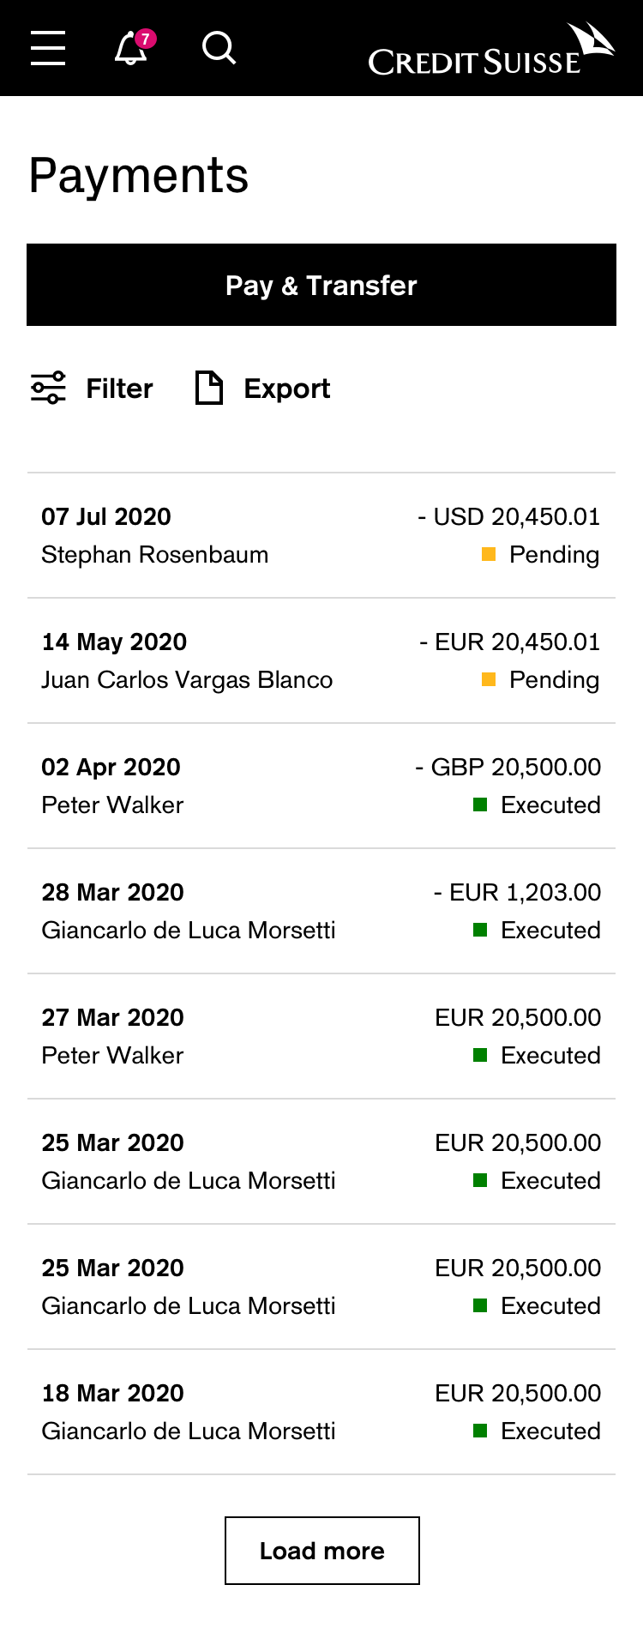Open the 18 Mar 2020 Giancarlo payment
Viewport: 643px width, 1633px height.
pos(321,1412)
